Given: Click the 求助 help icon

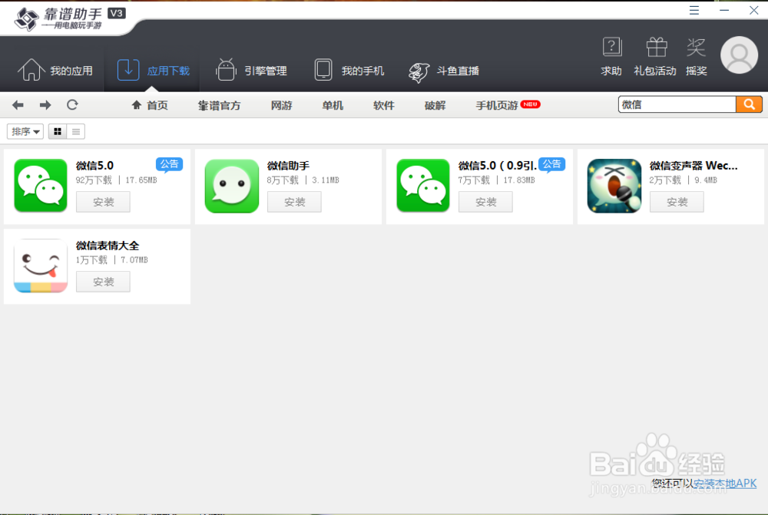Looking at the screenshot, I should pyautogui.click(x=611, y=57).
